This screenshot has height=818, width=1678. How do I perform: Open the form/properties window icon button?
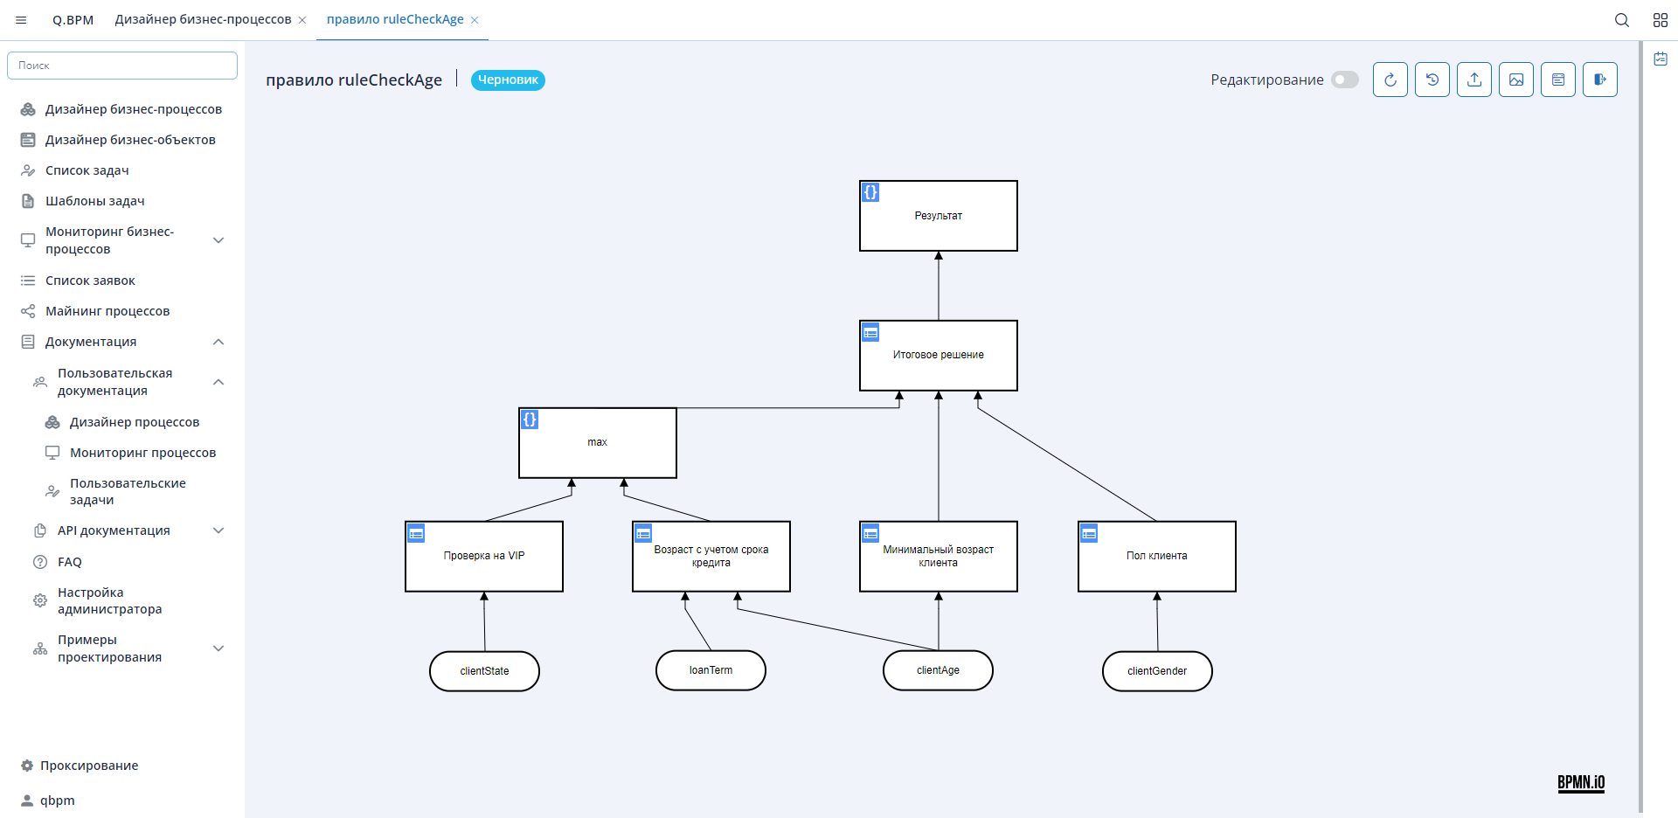tap(1557, 80)
